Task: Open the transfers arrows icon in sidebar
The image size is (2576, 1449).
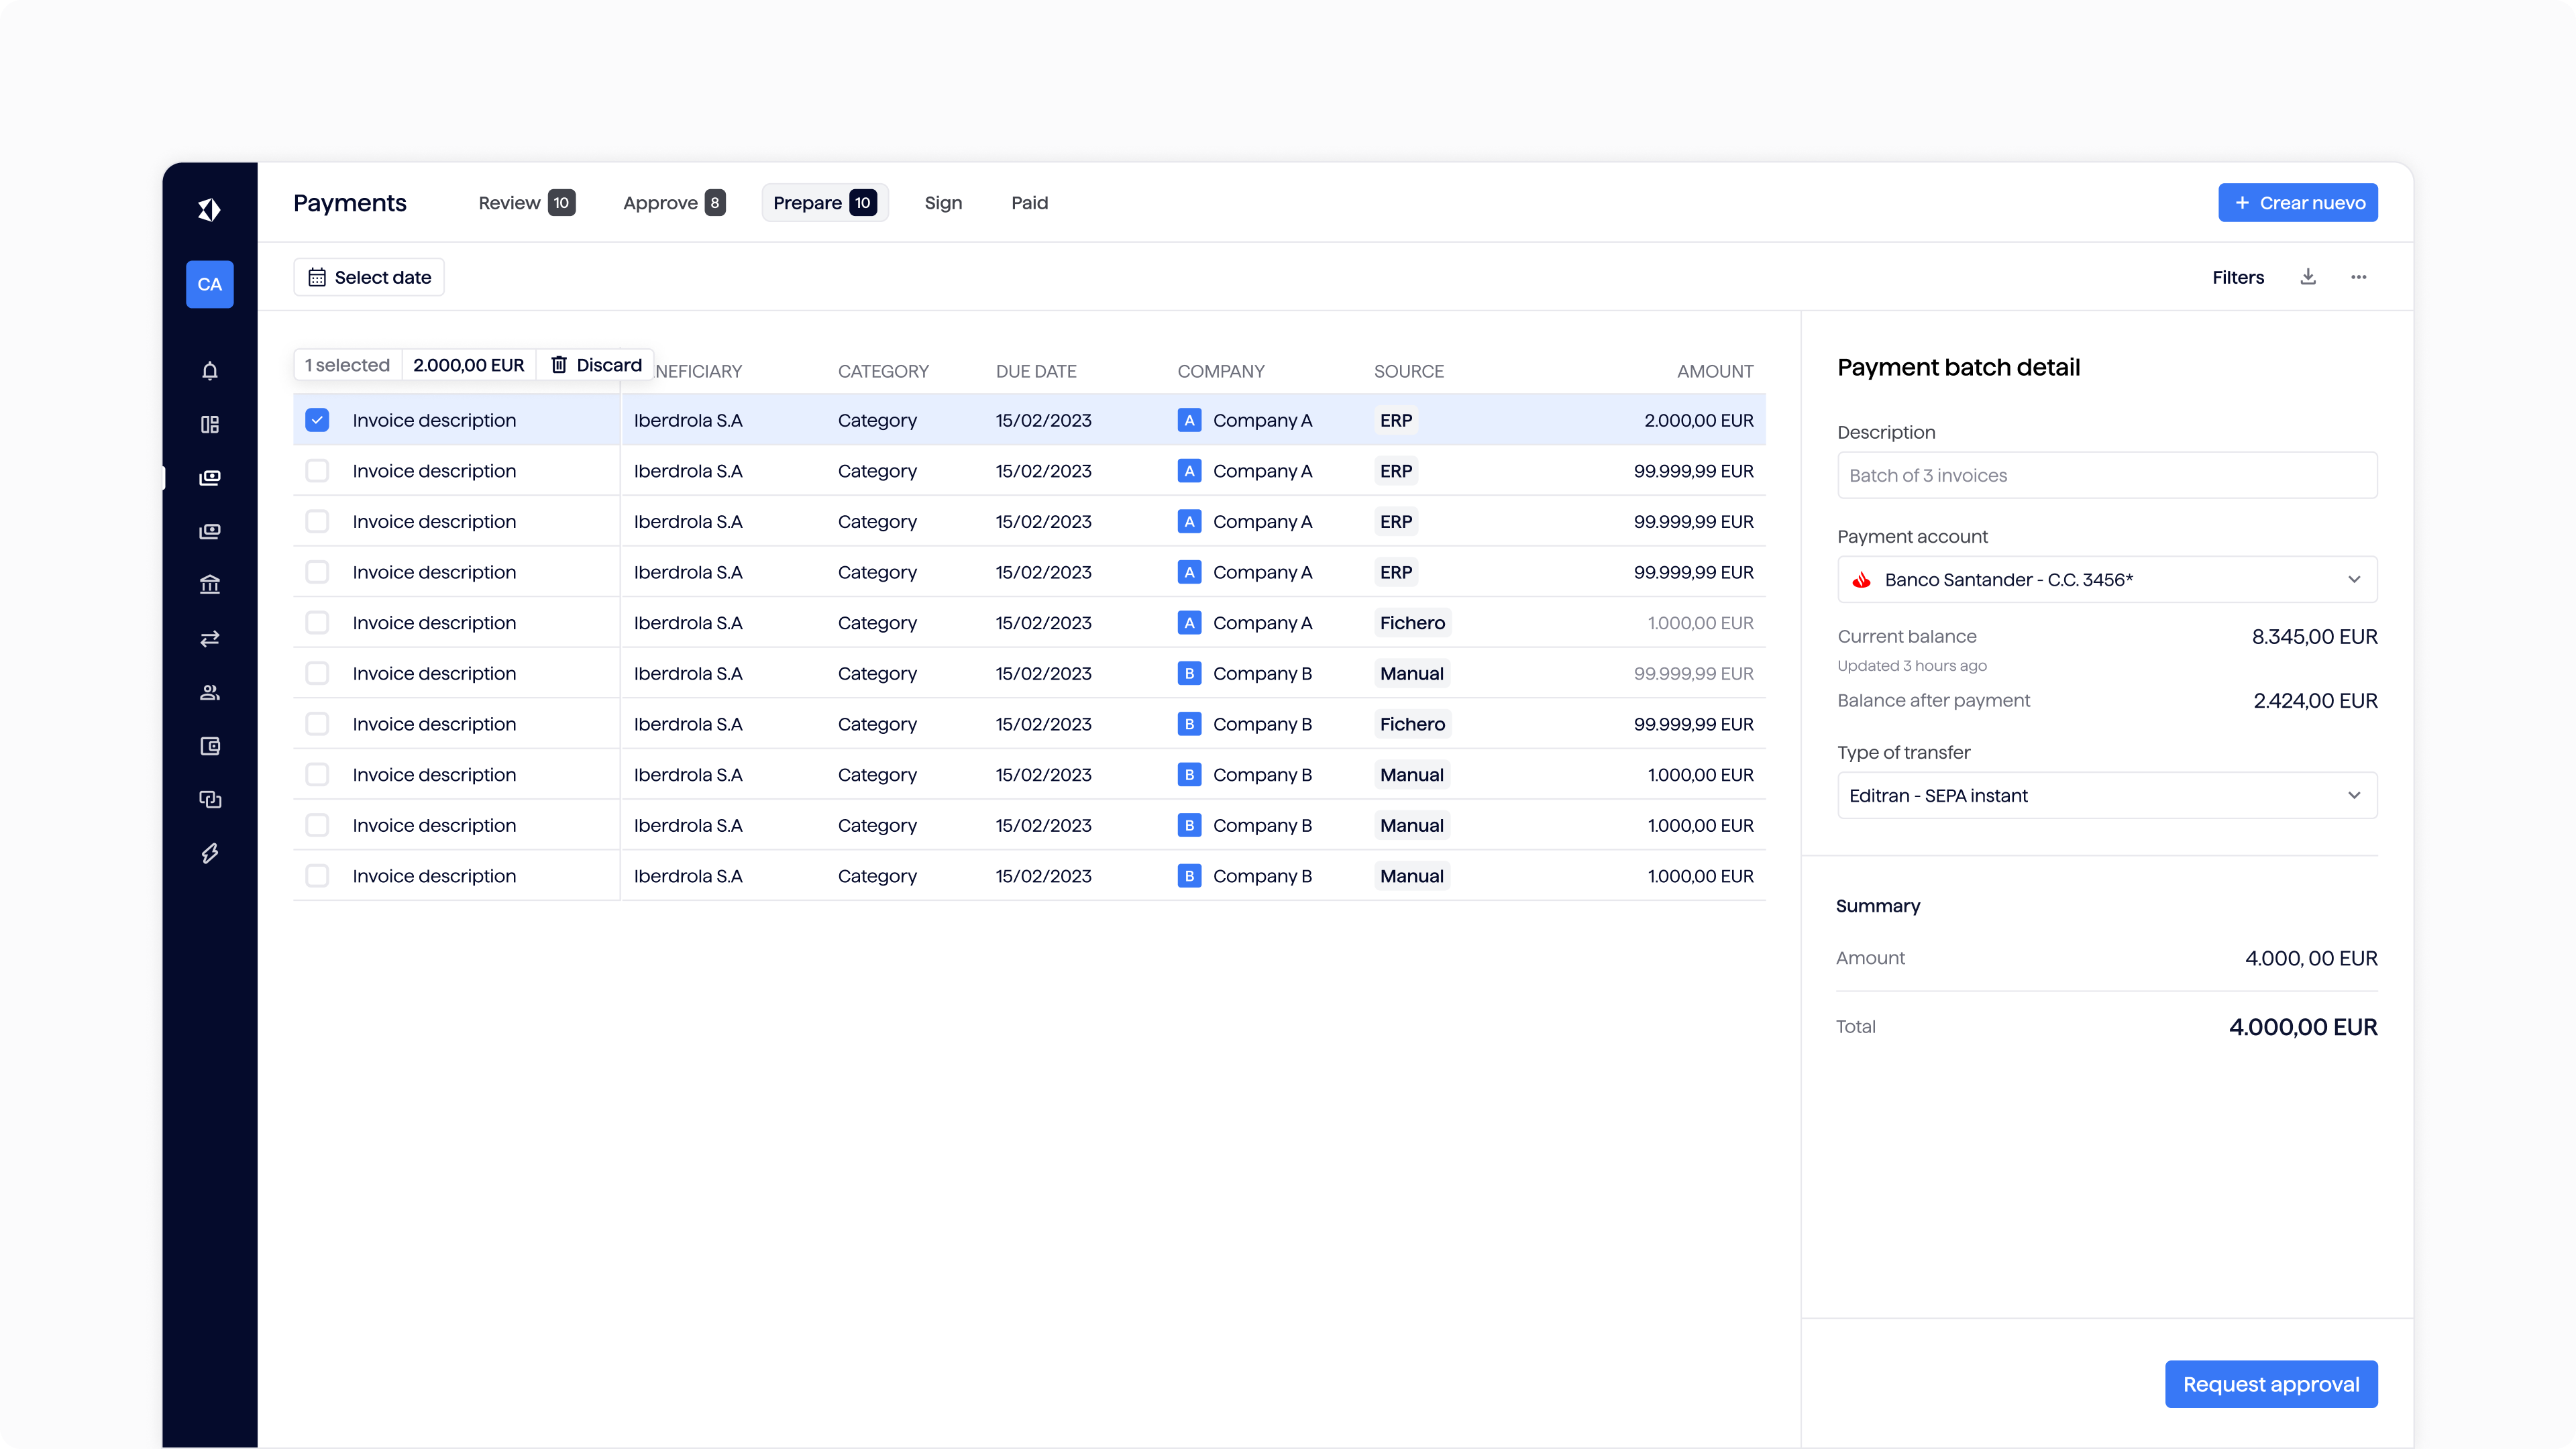Action: pos(209,639)
